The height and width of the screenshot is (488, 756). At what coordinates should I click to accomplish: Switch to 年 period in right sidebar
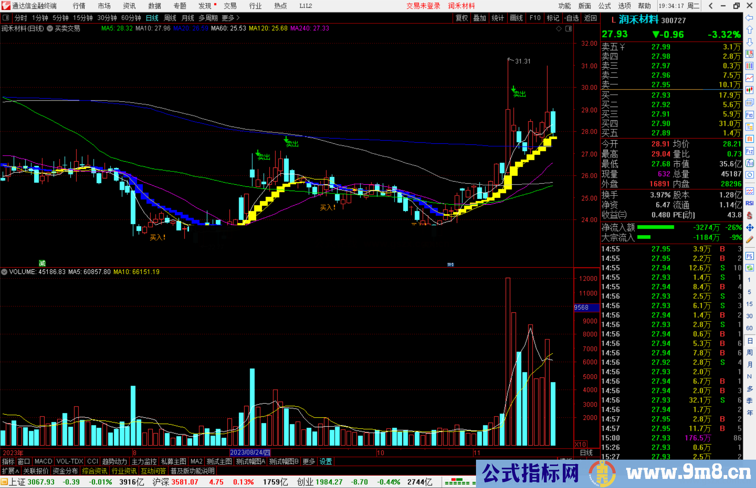pos(749,413)
